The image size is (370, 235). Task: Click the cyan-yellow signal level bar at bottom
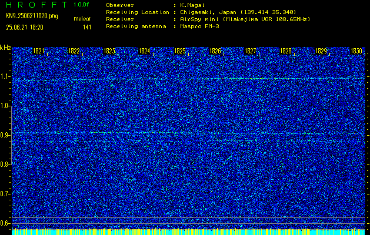(x=188, y=231)
